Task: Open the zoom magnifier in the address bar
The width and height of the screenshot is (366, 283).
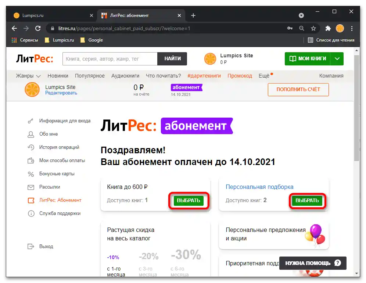Action: point(302,29)
